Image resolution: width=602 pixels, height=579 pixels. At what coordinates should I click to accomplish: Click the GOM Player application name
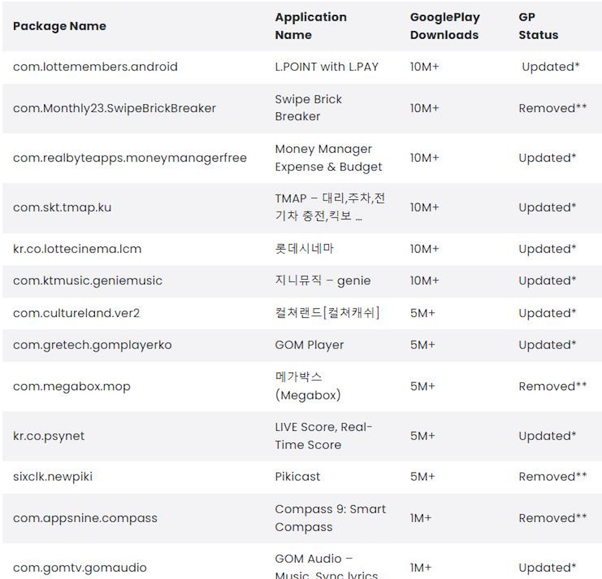(x=309, y=345)
